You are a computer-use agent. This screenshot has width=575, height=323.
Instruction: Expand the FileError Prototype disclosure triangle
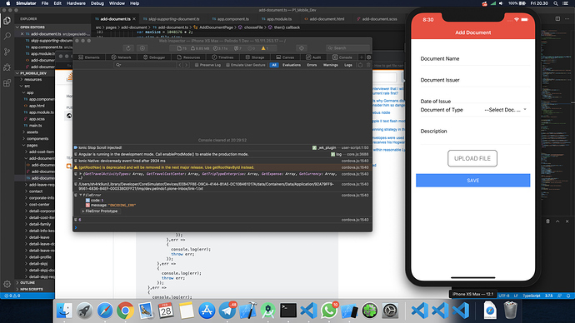pos(83,211)
